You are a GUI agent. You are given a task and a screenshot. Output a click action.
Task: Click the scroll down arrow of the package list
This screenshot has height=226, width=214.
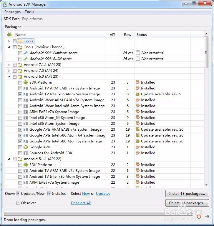coord(206,185)
